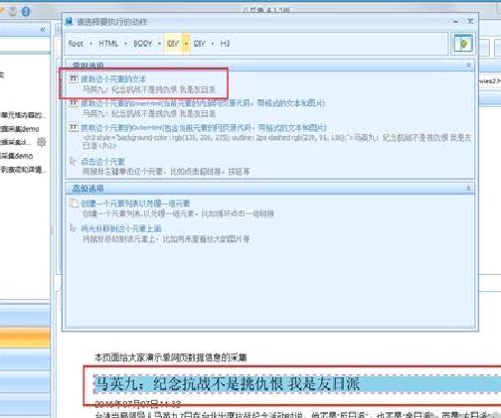
Task: Select the orange highlighted item in left panel
Action: point(25,338)
